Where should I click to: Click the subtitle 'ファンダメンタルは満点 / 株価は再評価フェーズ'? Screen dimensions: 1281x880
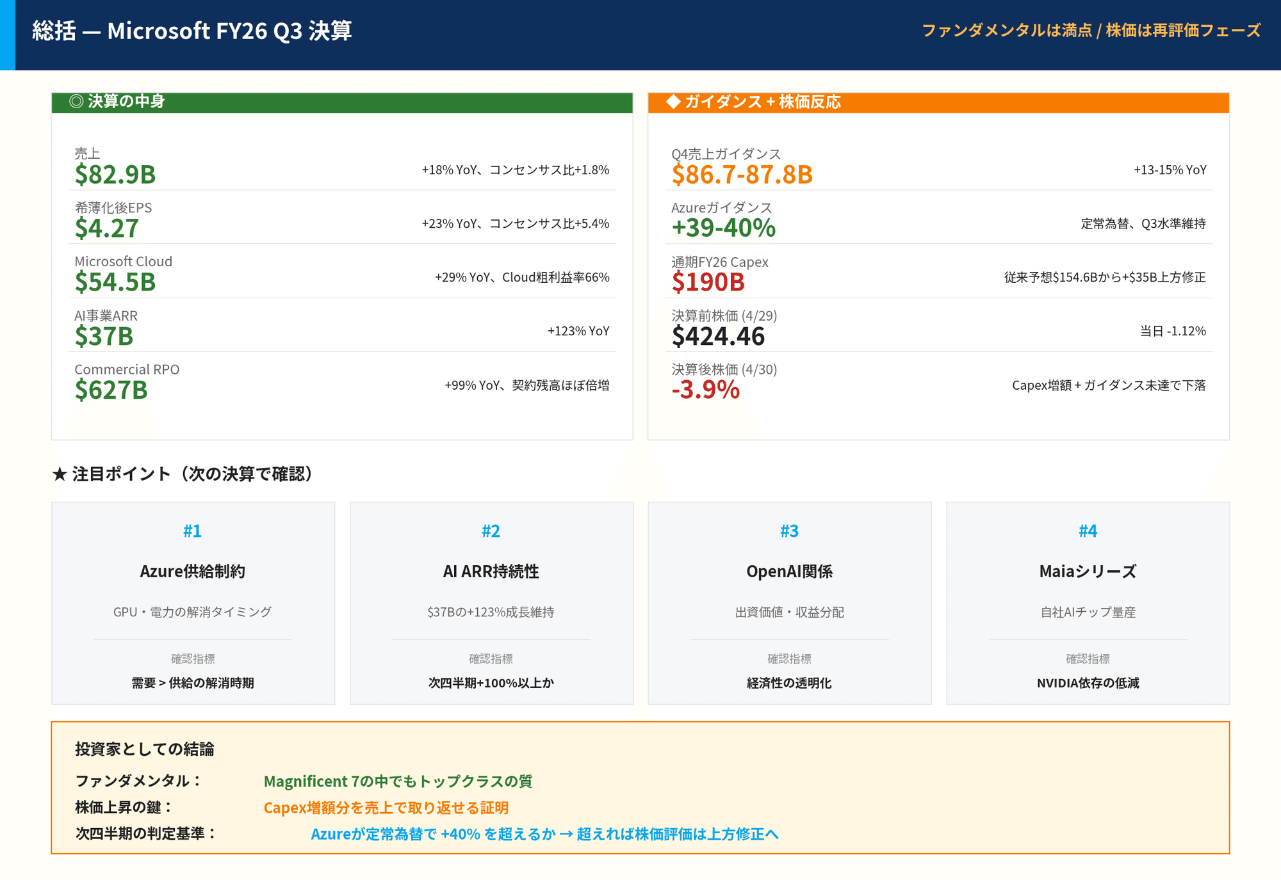(1091, 31)
